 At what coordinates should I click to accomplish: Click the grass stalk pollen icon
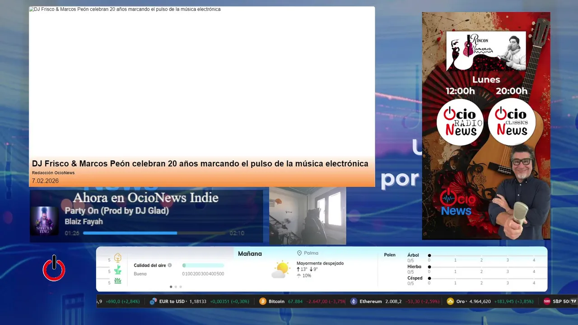118,270
